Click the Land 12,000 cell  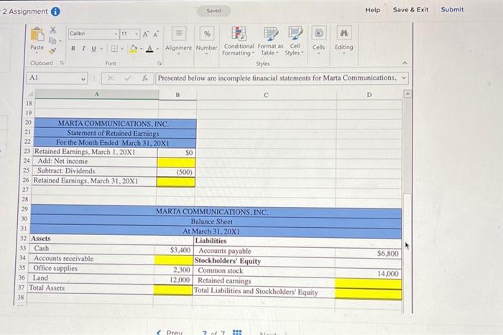pos(174,280)
